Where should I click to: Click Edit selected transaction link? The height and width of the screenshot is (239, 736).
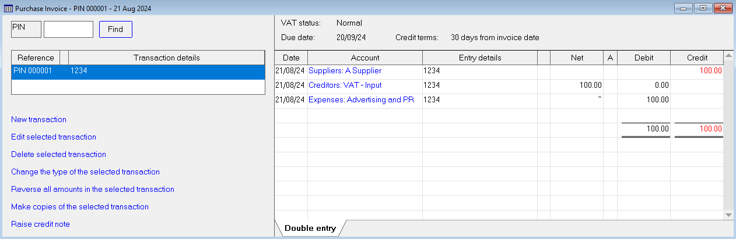[x=54, y=137]
